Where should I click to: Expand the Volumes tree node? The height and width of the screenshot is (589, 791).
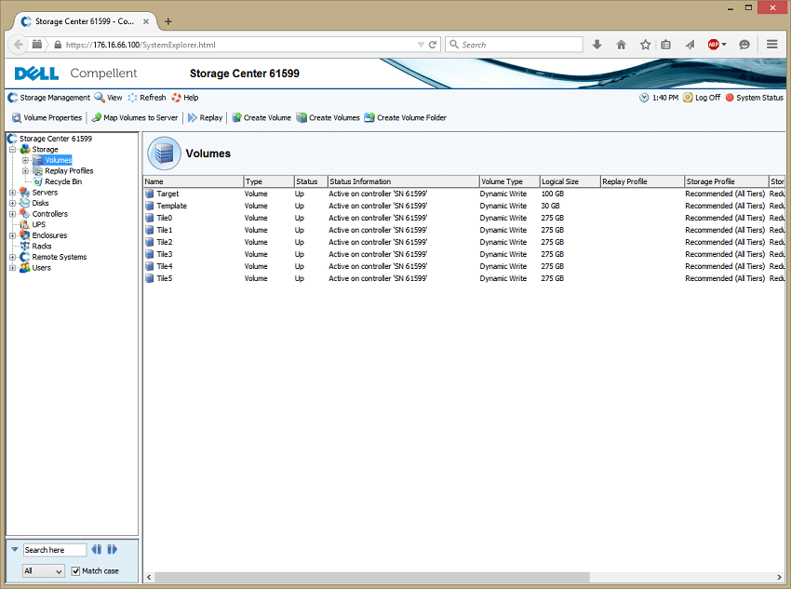pyautogui.click(x=25, y=160)
